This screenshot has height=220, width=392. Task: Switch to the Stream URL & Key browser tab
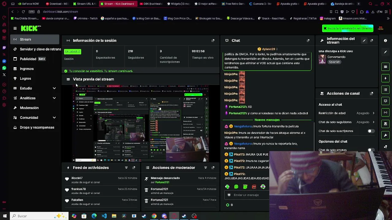tap(85, 4)
